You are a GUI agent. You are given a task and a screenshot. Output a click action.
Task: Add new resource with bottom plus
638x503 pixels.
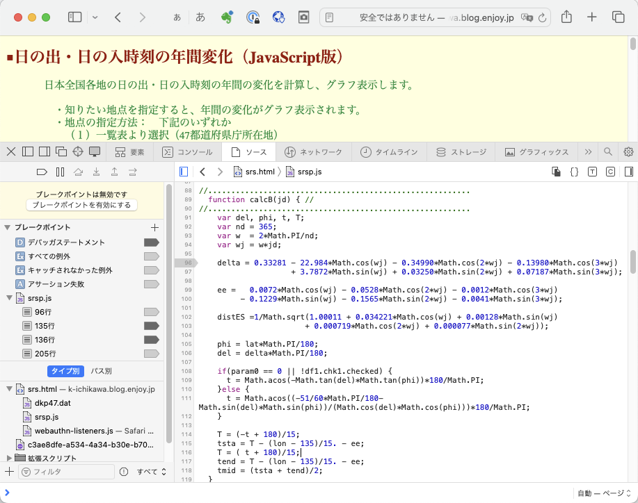pos(9,471)
